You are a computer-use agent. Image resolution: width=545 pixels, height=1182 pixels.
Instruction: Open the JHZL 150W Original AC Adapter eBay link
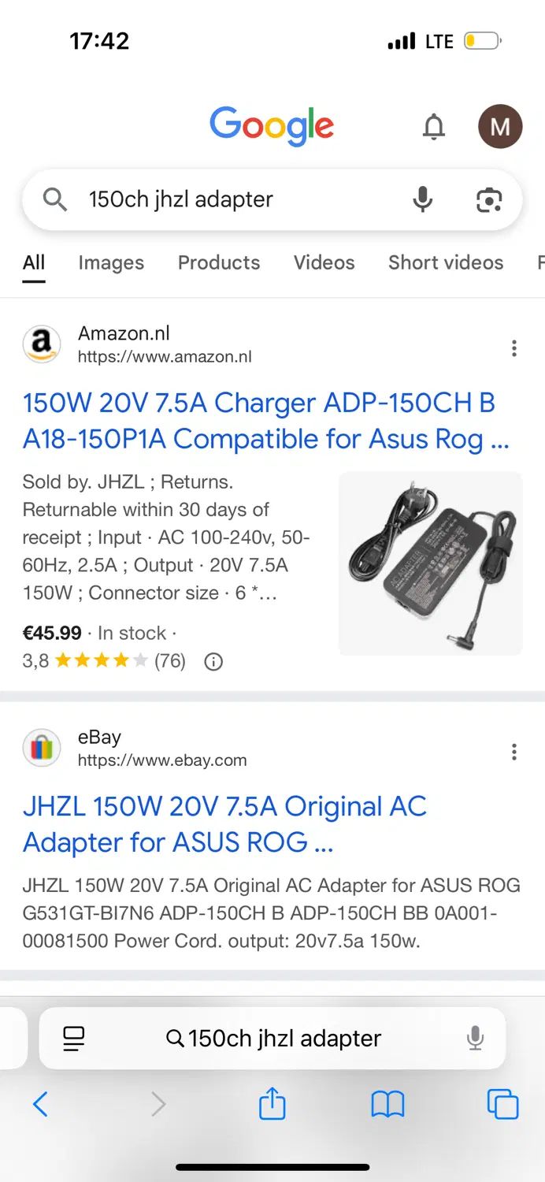pos(224,824)
